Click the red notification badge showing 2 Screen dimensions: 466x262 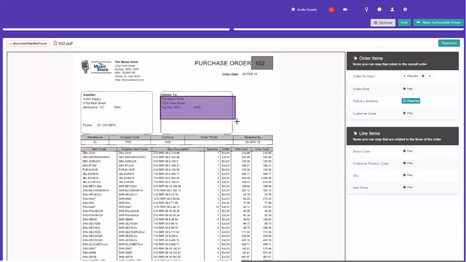click(x=331, y=9)
